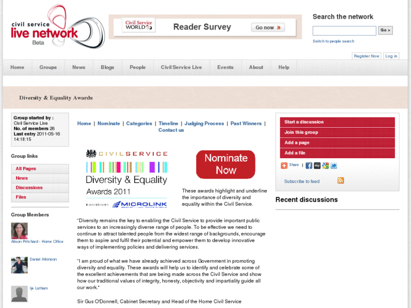Click the Judging Process link
The height and width of the screenshot is (308, 411).
click(204, 123)
